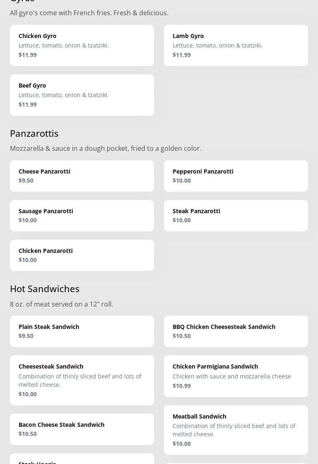The width and height of the screenshot is (318, 464).
Task: Click the Panzarottis section heading
Action: coord(34,133)
